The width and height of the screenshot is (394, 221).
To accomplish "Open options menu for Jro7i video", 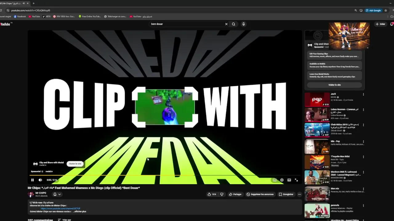I will [363, 95].
